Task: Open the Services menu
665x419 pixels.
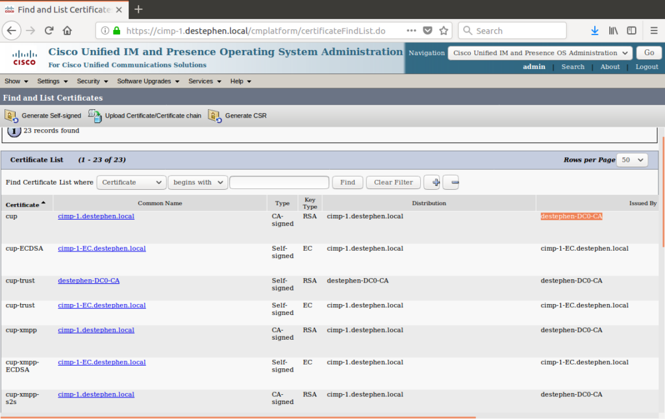Action: click(x=205, y=81)
